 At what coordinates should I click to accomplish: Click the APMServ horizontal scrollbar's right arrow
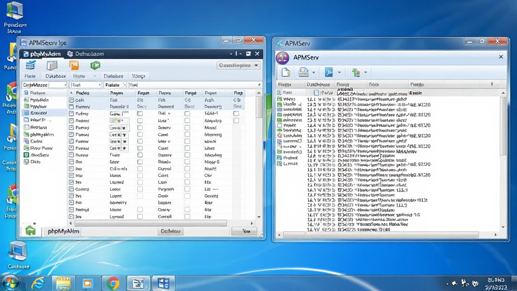[495, 235]
